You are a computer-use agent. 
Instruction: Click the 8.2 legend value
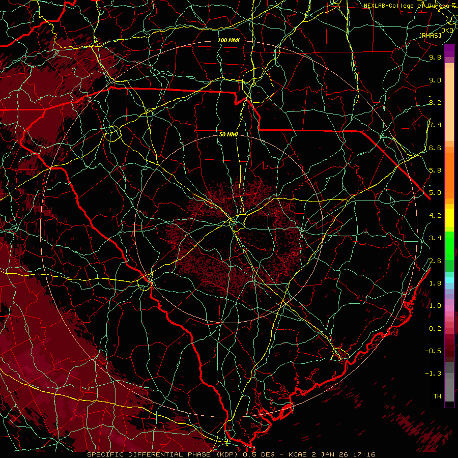[x=435, y=102]
